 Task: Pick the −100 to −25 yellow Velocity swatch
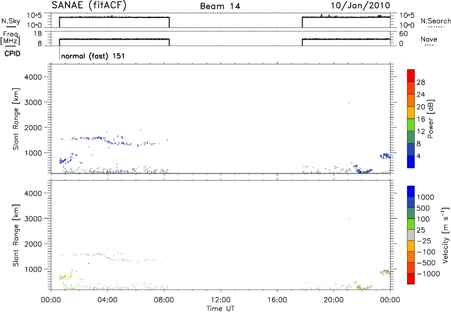click(x=411, y=246)
